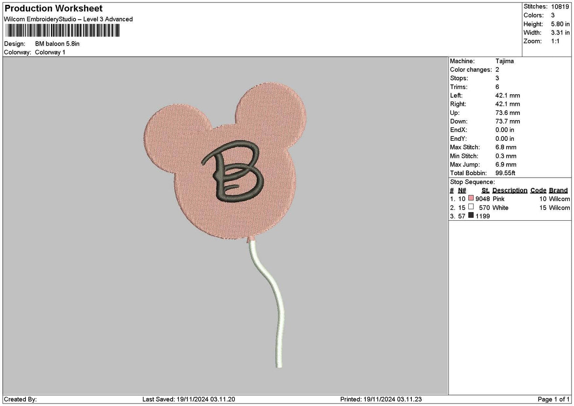The image size is (574, 406).
Task: Click the Max Jump value 6.9 mm
Action: point(506,165)
